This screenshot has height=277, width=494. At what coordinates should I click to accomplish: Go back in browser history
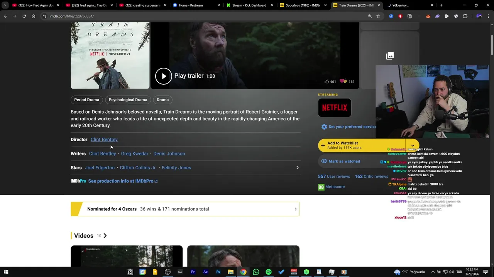coord(5,16)
